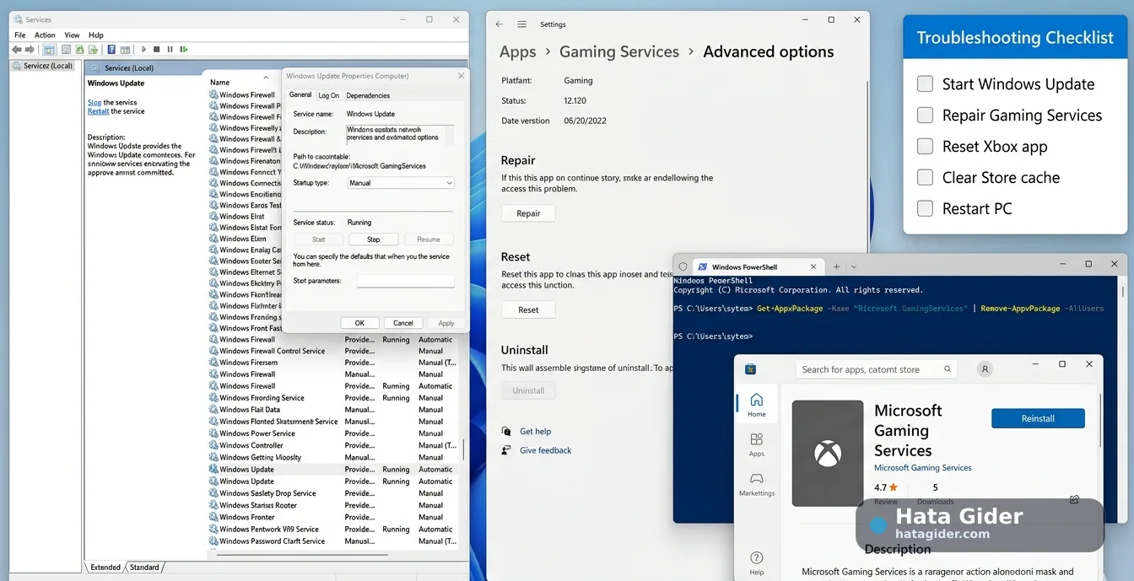This screenshot has height=581, width=1134.
Task: Click the Store search for apps field
Action: coord(876,369)
